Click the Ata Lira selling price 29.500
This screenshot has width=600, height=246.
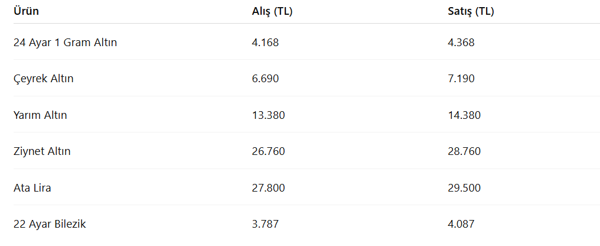click(464, 188)
